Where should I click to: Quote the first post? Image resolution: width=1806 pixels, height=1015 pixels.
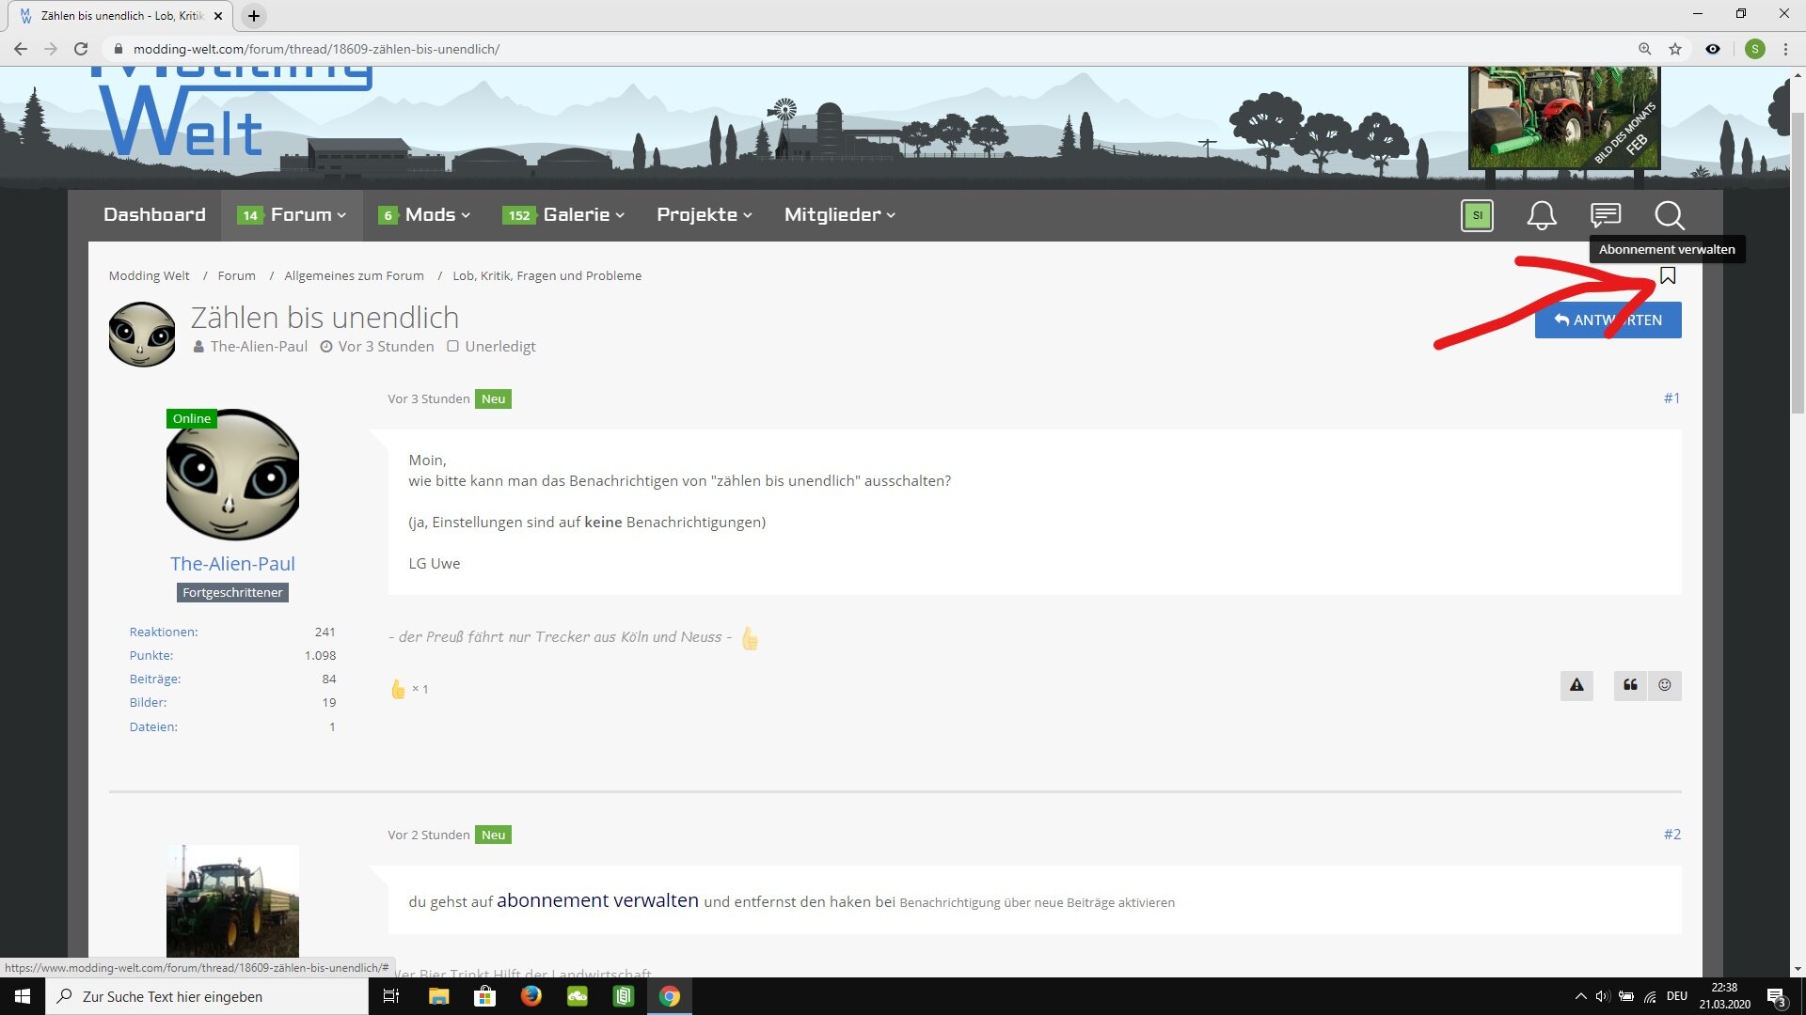pyautogui.click(x=1630, y=685)
